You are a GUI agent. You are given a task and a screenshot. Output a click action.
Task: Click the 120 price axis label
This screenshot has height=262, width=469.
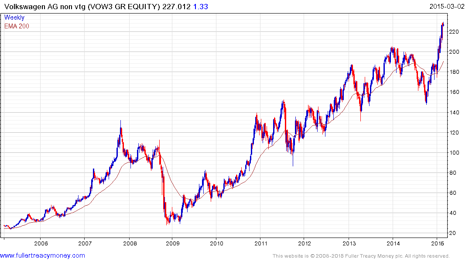click(x=454, y=133)
